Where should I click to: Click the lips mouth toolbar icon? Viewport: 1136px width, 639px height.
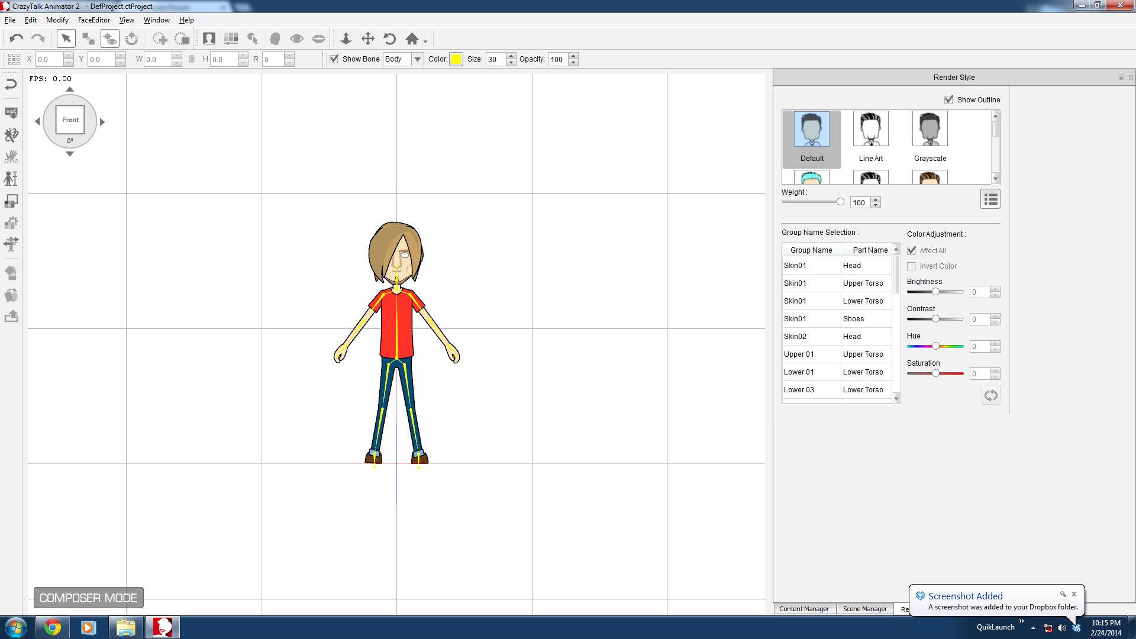coord(318,38)
